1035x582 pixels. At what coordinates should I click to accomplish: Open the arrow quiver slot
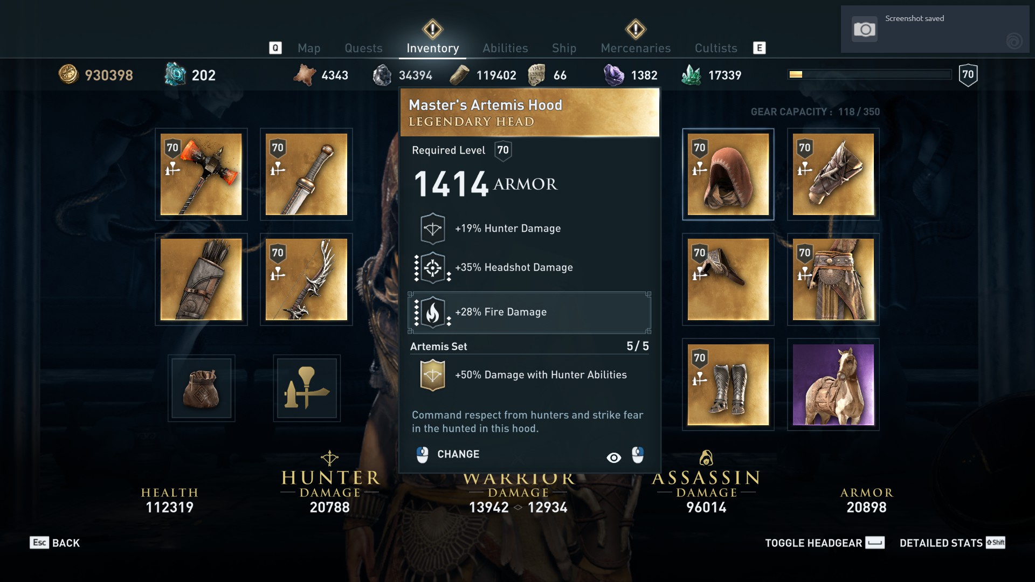pyautogui.click(x=201, y=279)
